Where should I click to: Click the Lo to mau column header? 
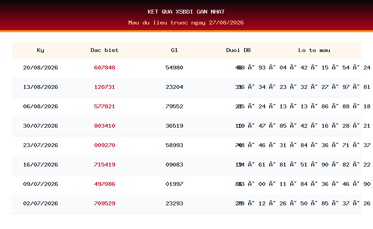(314, 50)
